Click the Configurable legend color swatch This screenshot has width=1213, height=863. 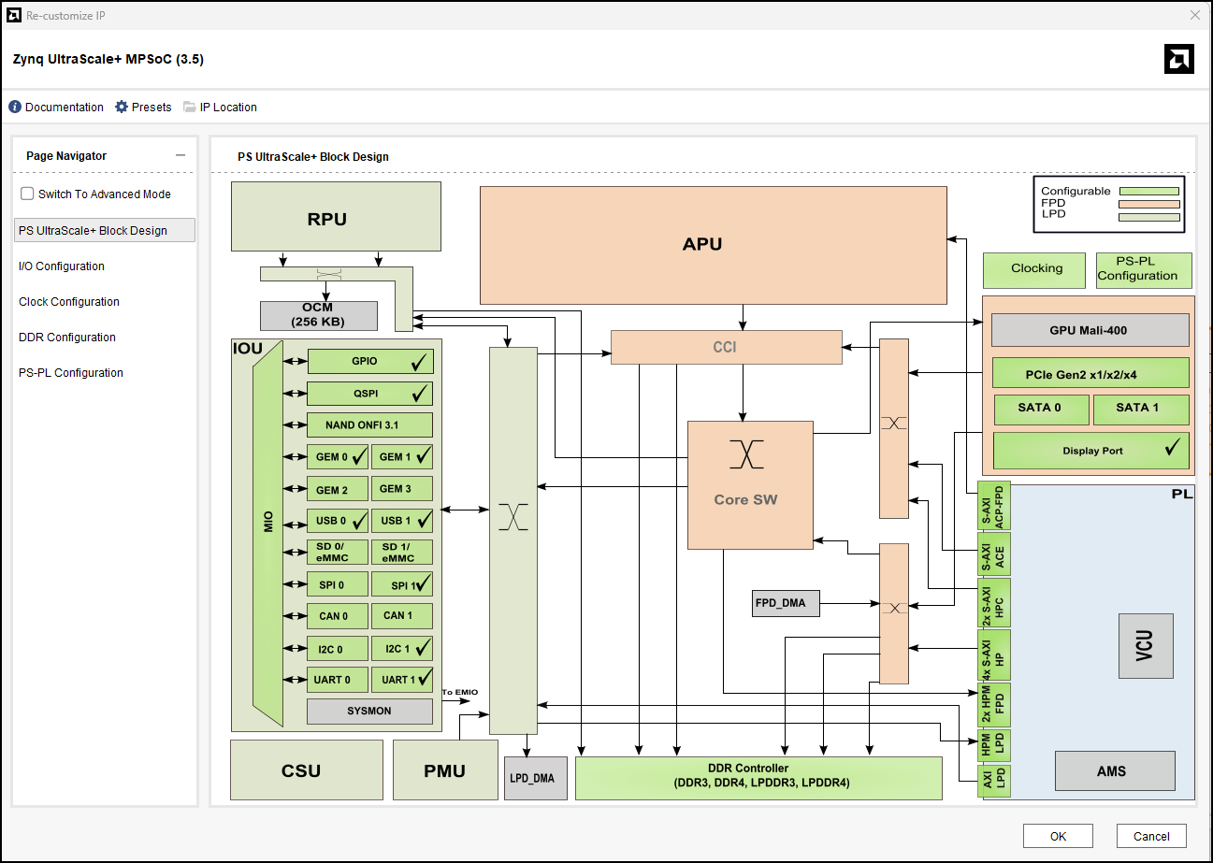(x=1148, y=192)
